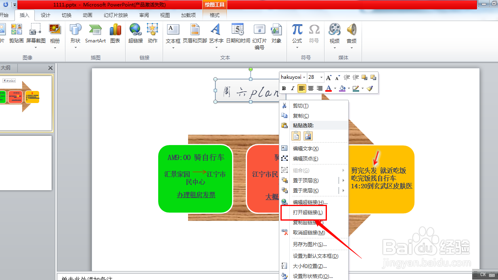Open the Clip Art (剪贴画) tool
This screenshot has height=280, width=498.
coord(17,33)
